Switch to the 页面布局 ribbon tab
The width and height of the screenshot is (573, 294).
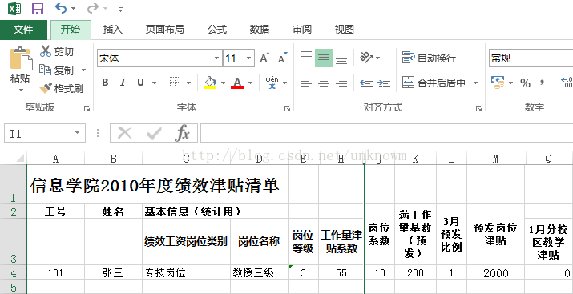[164, 30]
